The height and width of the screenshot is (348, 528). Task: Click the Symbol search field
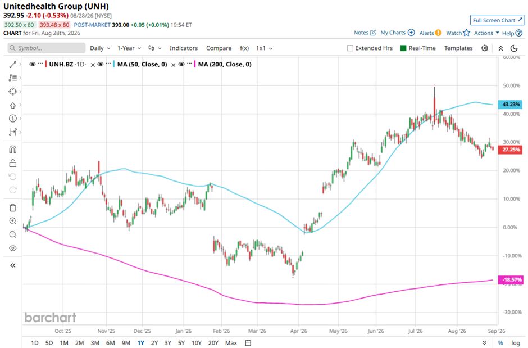click(47, 48)
